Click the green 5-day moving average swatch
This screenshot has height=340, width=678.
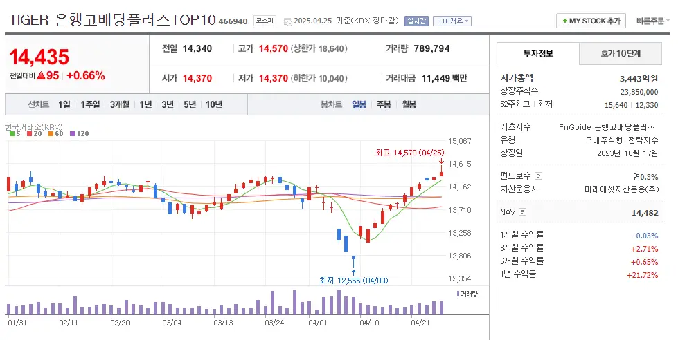pyautogui.click(x=12, y=133)
